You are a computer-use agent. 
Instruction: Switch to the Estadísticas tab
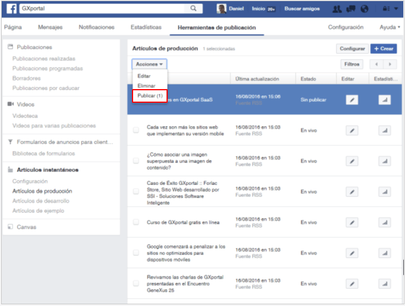pyautogui.click(x=146, y=27)
